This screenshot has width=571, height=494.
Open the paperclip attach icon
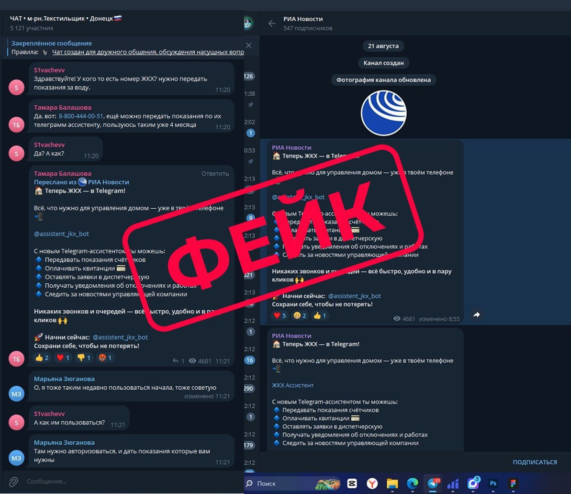tap(13, 482)
